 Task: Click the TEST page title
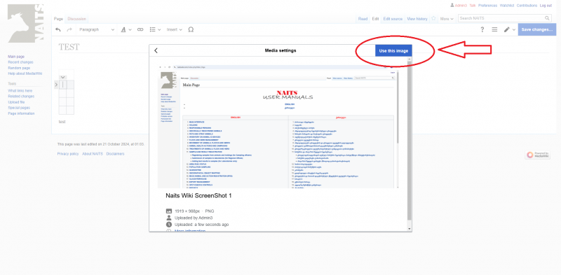69,47
